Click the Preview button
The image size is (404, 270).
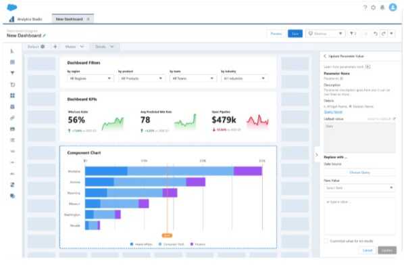coord(276,34)
